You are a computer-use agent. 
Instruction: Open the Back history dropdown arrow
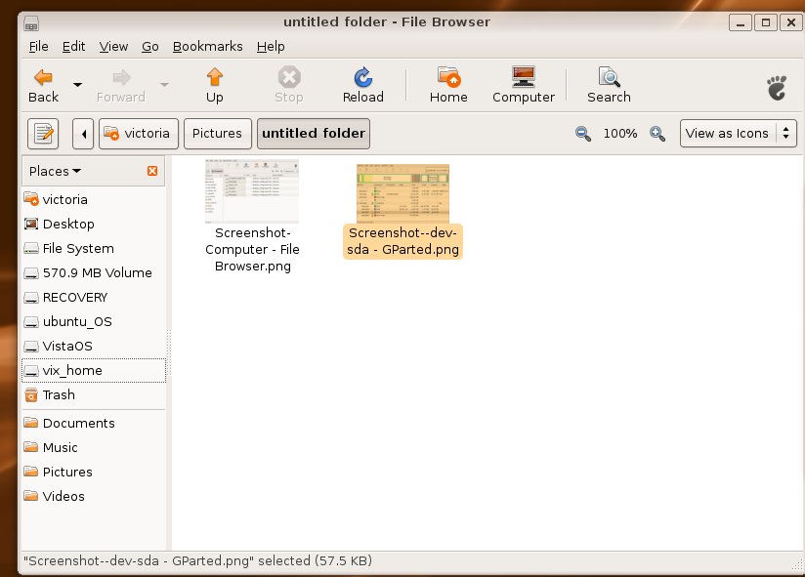click(x=77, y=85)
